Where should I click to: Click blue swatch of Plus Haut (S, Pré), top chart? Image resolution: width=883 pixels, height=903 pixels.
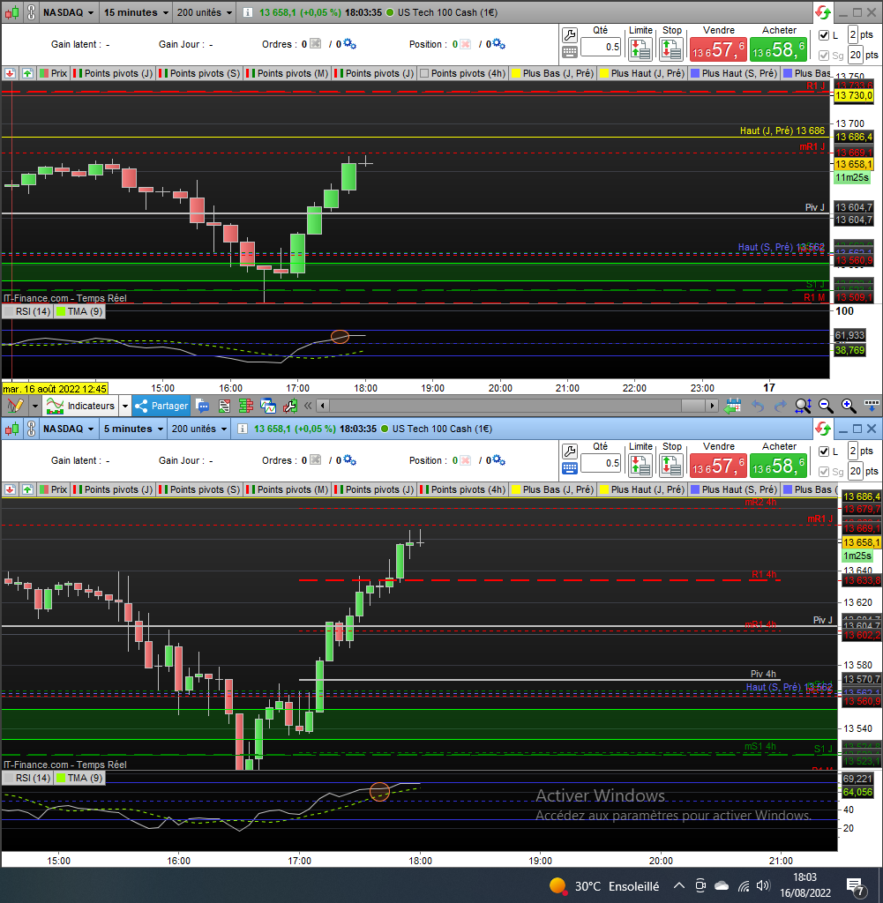(x=695, y=73)
